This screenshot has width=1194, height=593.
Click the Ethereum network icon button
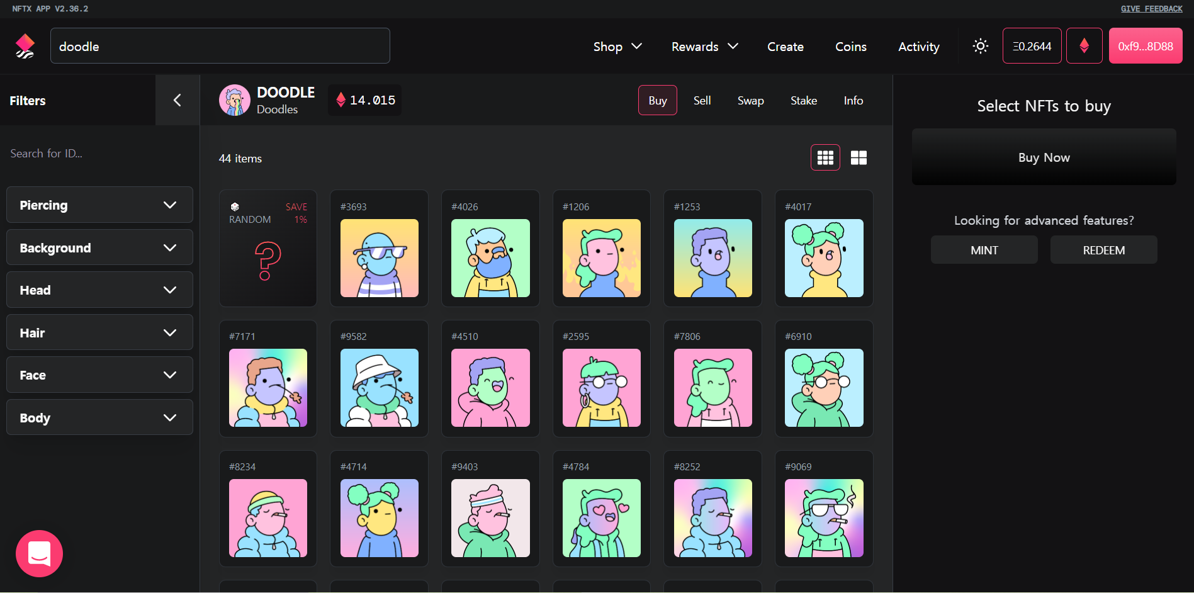pyautogui.click(x=1084, y=46)
